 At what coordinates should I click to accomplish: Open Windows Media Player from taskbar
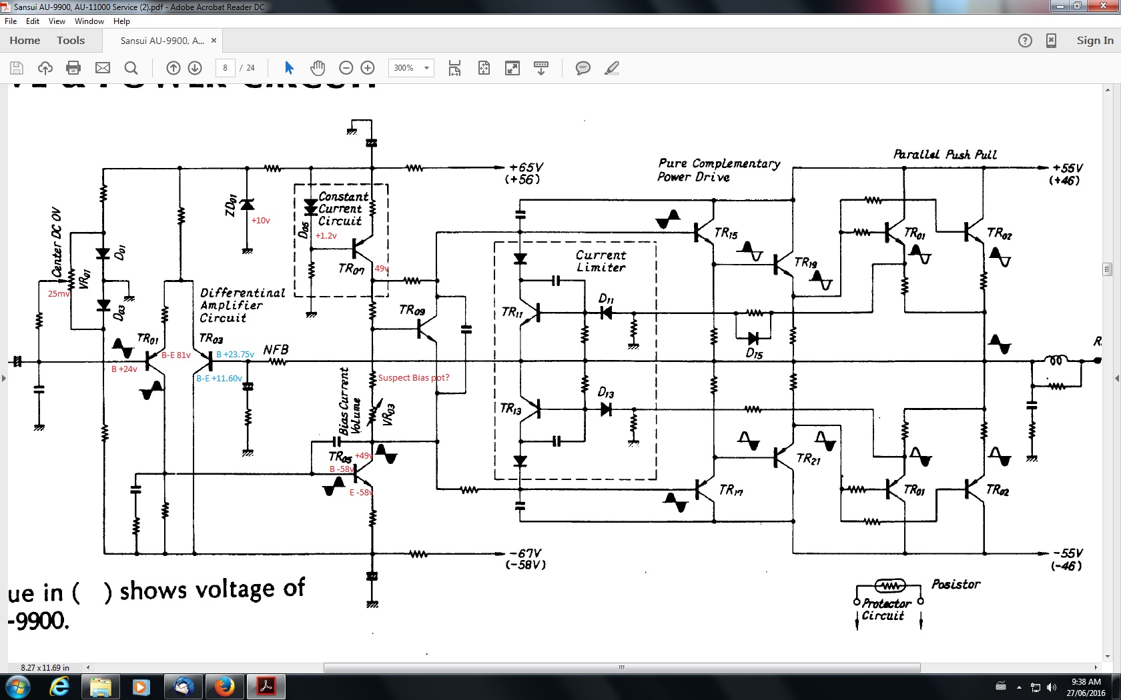pyautogui.click(x=141, y=687)
